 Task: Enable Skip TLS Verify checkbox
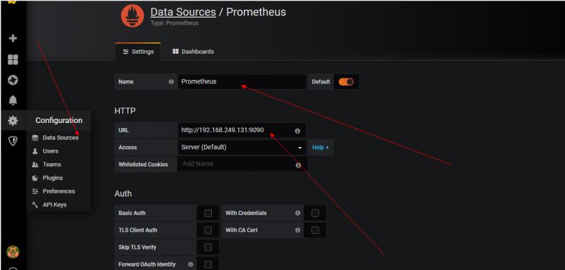208,247
